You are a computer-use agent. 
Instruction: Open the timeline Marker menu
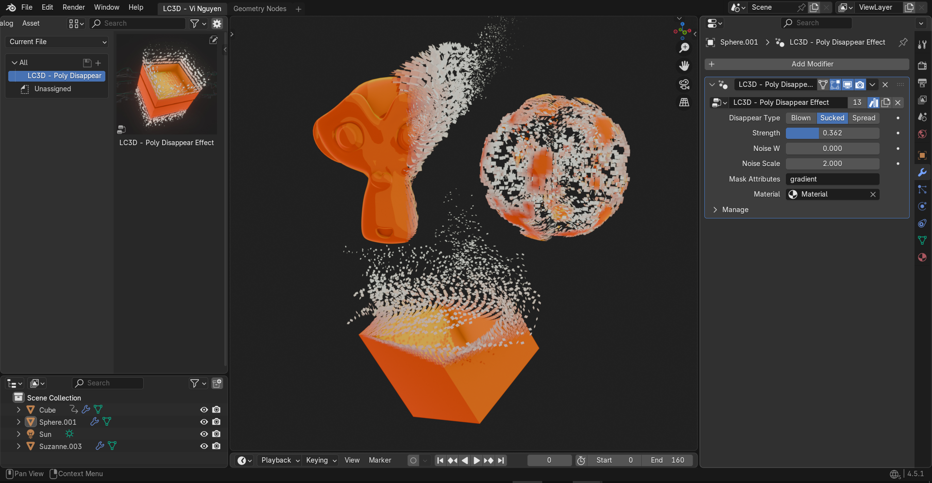tap(380, 460)
